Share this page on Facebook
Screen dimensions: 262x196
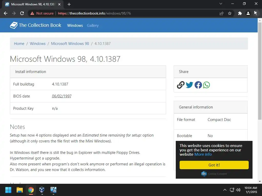tap(198, 85)
